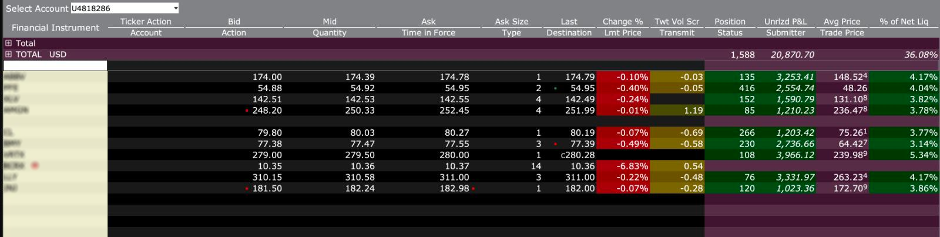Click the % of Net Liq header
The height and width of the screenshot is (237, 940).
(904, 21)
